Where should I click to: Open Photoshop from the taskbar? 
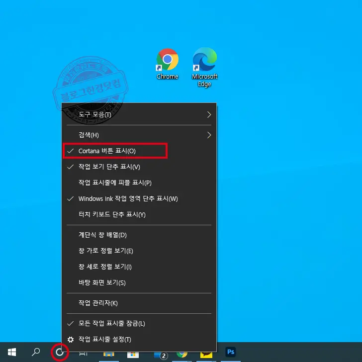click(231, 352)
